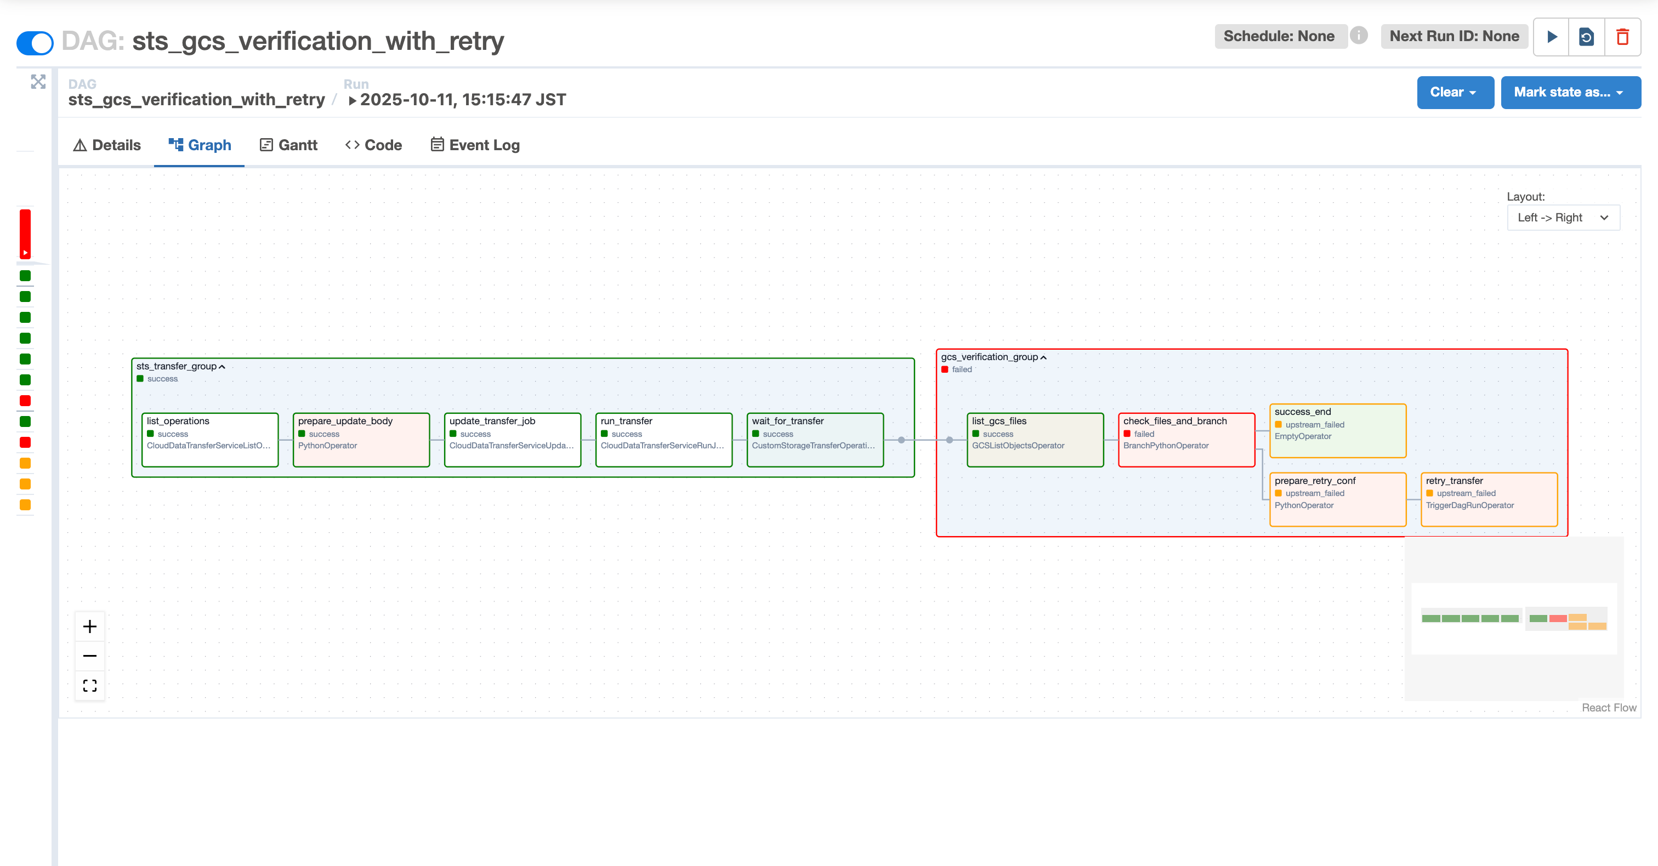
Task: Trigger the DAG with the play icon
Action: (x=1551, y=37)
